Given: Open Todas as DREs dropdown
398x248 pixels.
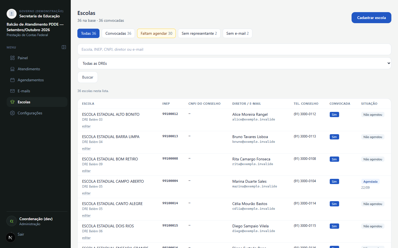Looking at the screenshot, I should point(234,63).
